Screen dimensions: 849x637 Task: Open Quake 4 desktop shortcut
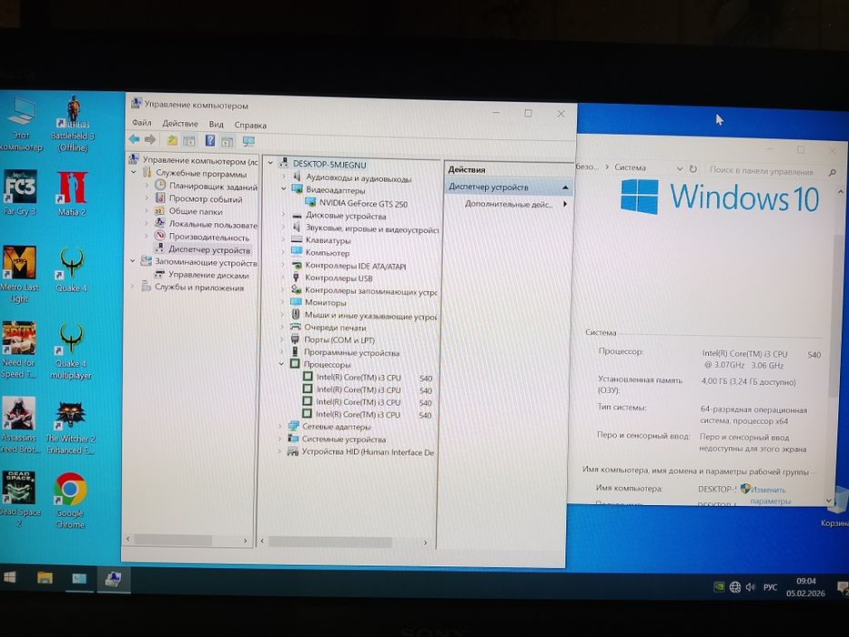[x=72, y=269]
